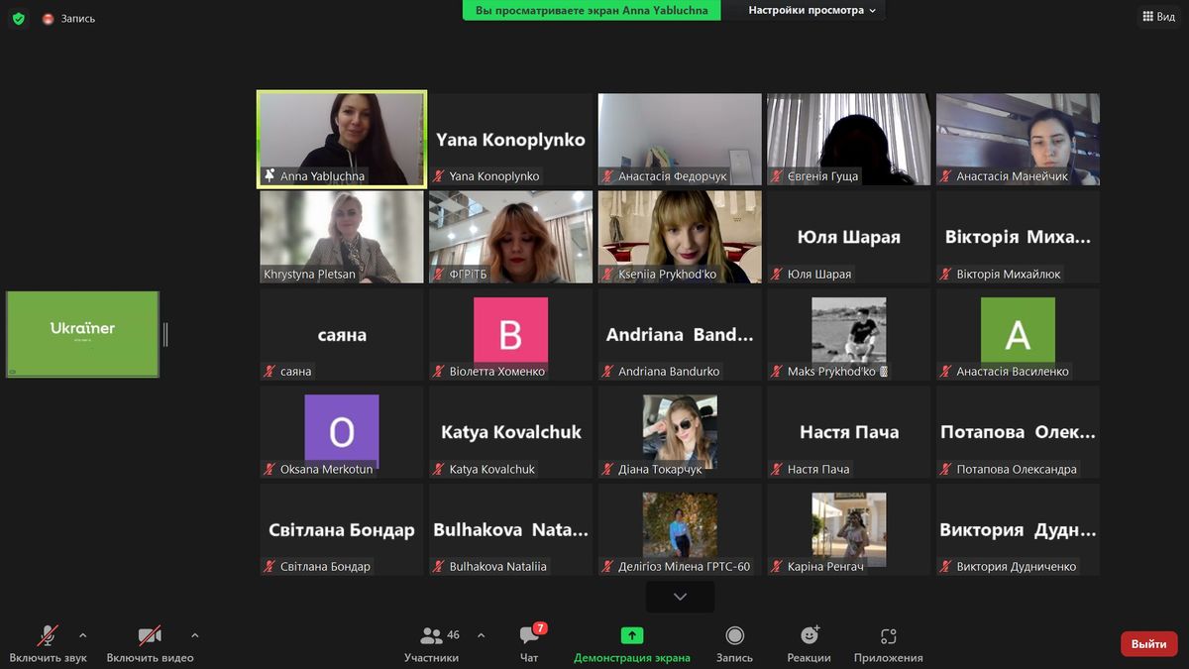Click the green Share Screen icon

pos(632,636)
